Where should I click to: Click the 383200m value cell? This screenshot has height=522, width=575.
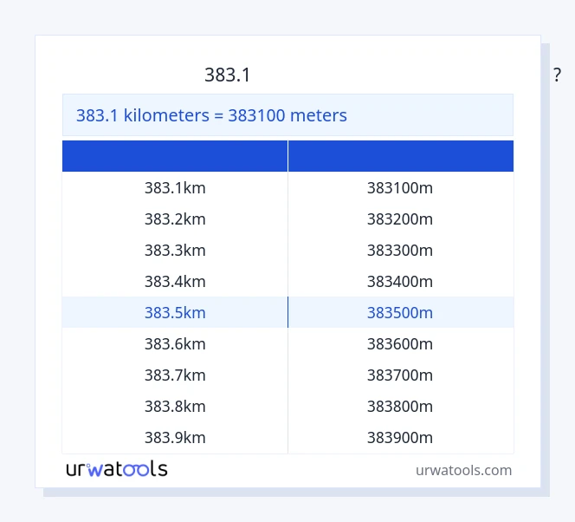click(400, 219)
